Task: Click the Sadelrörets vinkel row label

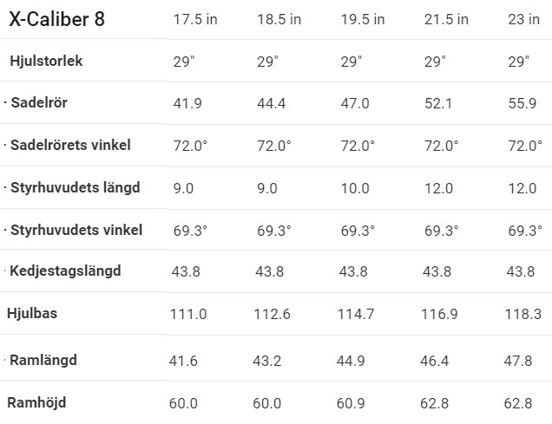Action: tap(70, 145)
